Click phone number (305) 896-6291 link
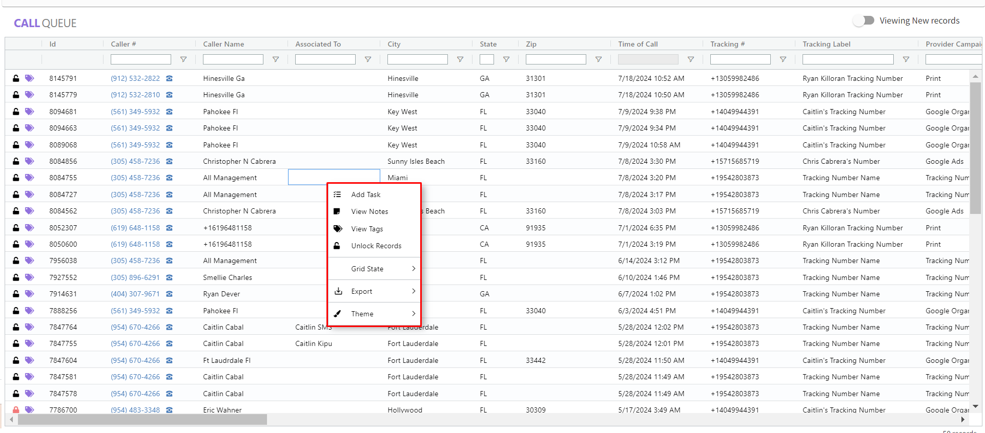 click(x=135, y=277)
